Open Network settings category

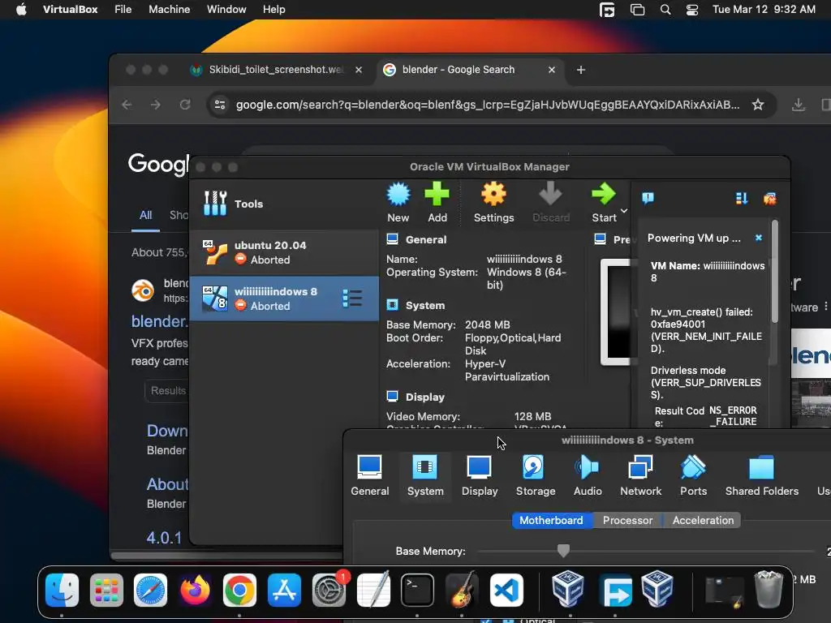click(640, 475)
